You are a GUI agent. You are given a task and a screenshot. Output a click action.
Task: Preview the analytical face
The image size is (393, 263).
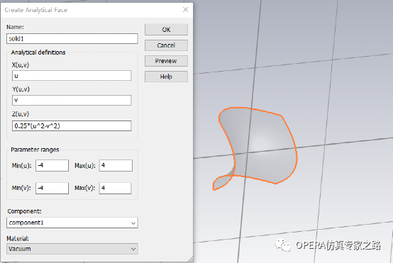coord(166,61)
